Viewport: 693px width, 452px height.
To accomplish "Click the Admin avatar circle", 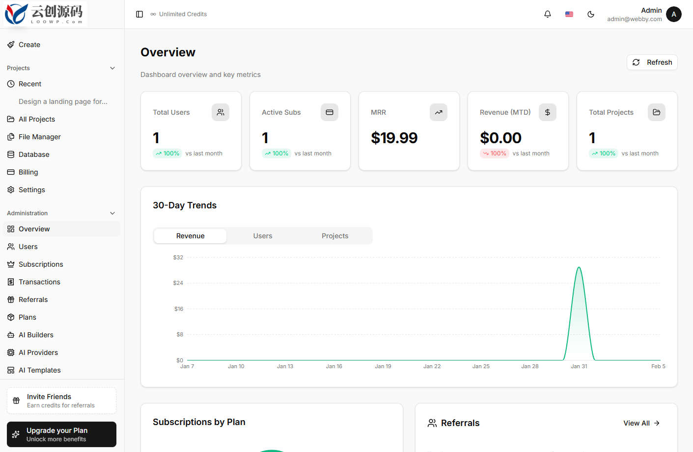I will [674, 14].
